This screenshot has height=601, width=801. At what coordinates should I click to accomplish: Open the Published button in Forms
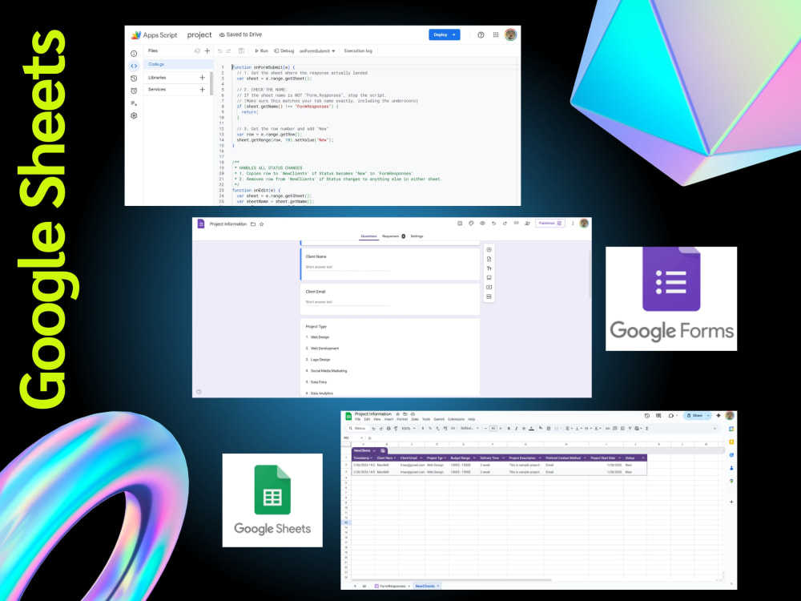coord(549,224)
